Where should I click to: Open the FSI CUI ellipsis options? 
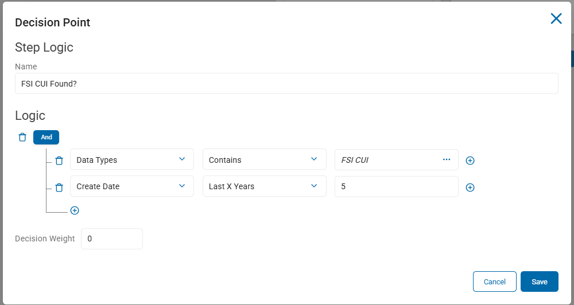coord(446,159)
